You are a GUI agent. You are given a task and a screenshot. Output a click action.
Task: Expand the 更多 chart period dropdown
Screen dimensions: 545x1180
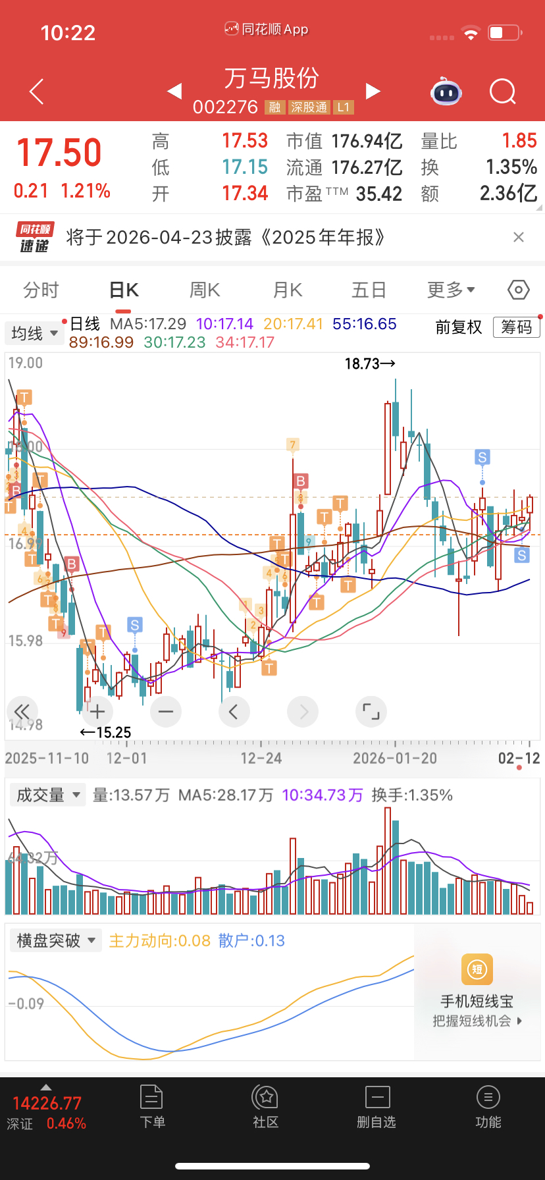451,290
